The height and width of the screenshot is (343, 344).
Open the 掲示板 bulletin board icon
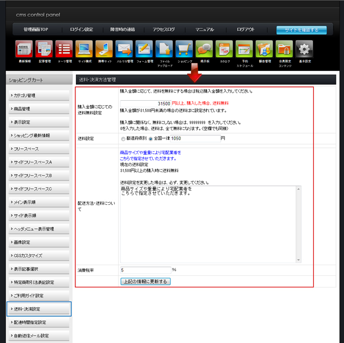tap(204, 50)
